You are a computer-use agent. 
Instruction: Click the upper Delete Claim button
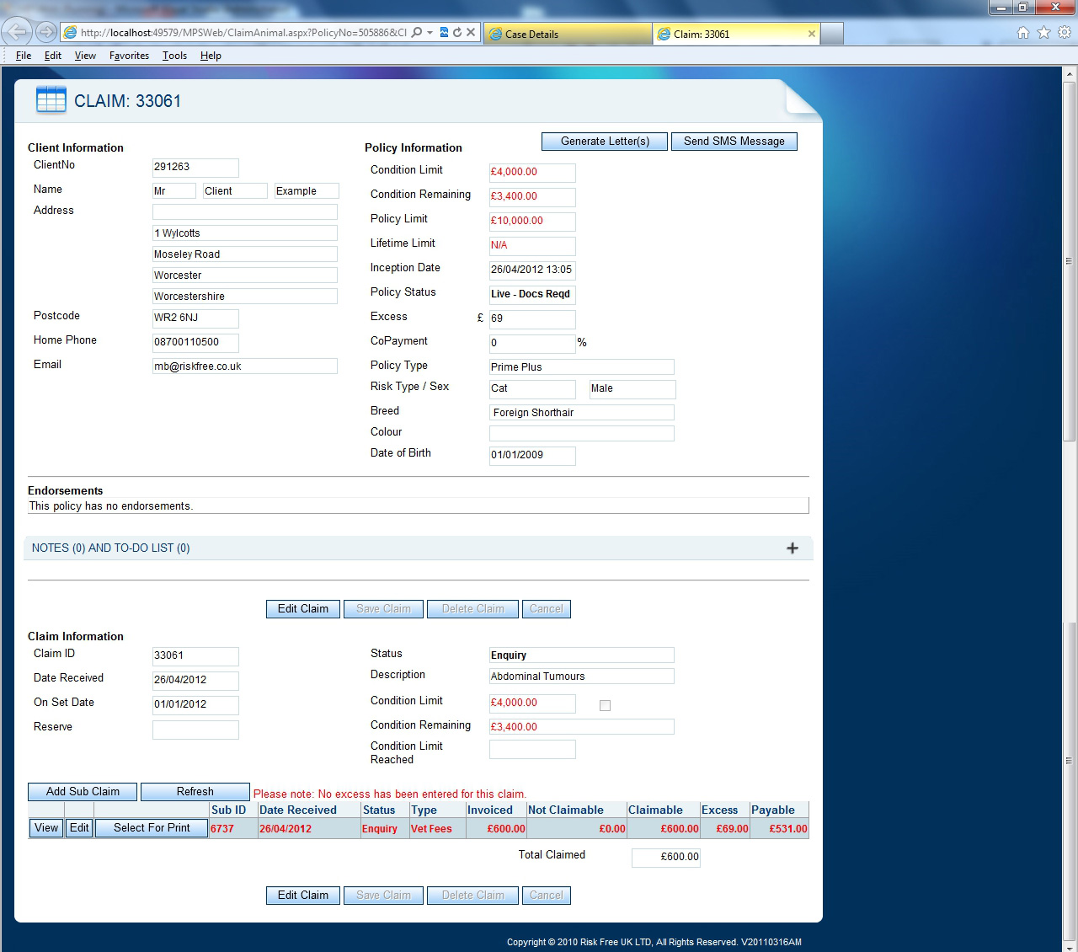(472, 609)
